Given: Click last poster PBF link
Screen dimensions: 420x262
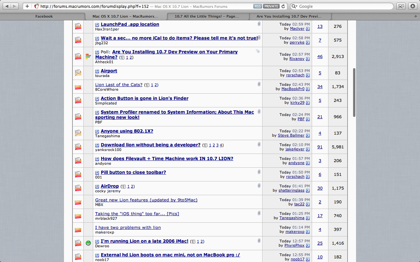Looking at the screenshot, I should tap(301, 119).
